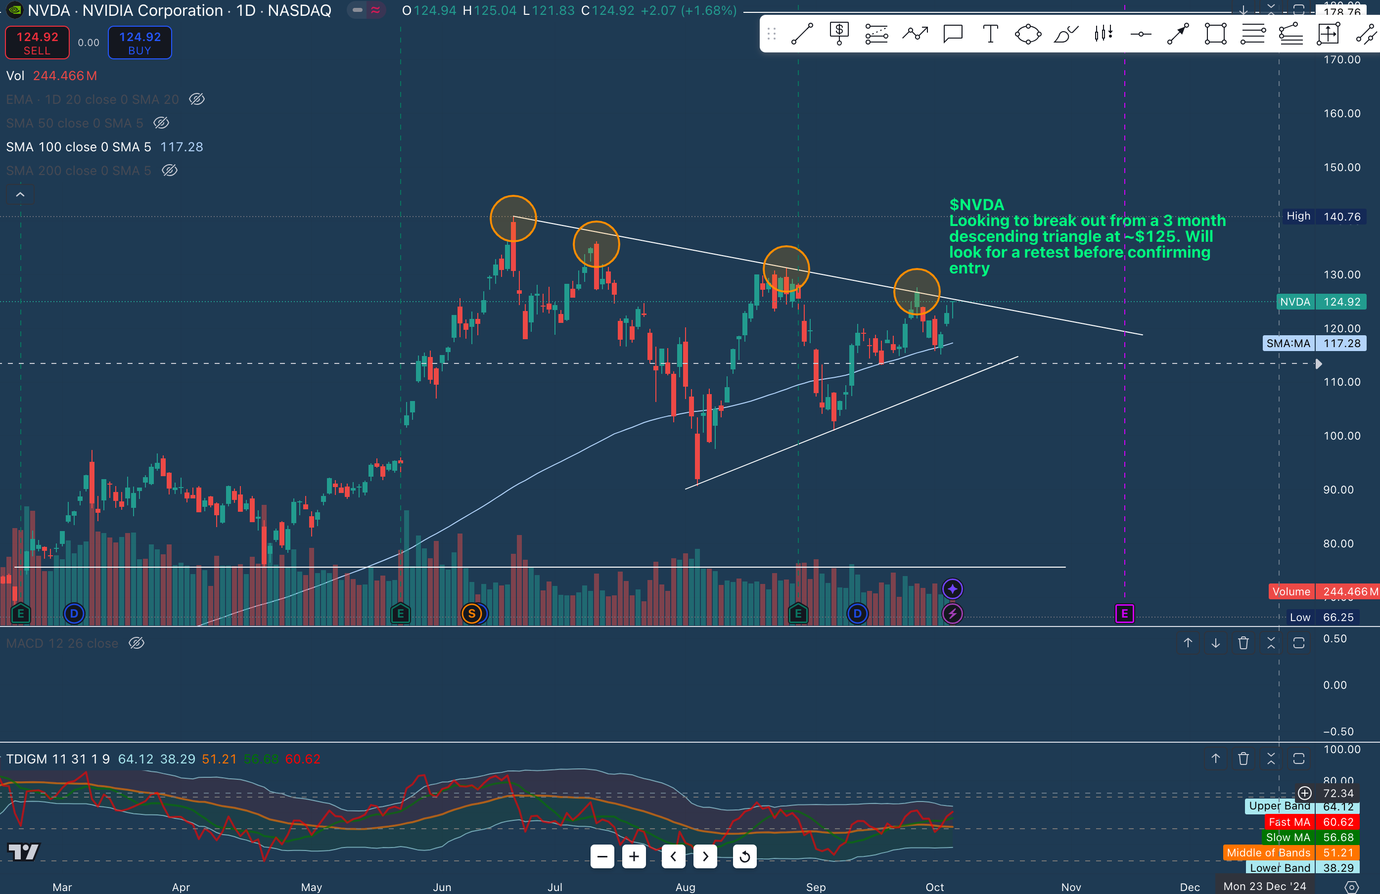This screenshot has height=894, width=1380.
Task: Click the NVIDIA symbol logo
Action: [x=14, y=10]
